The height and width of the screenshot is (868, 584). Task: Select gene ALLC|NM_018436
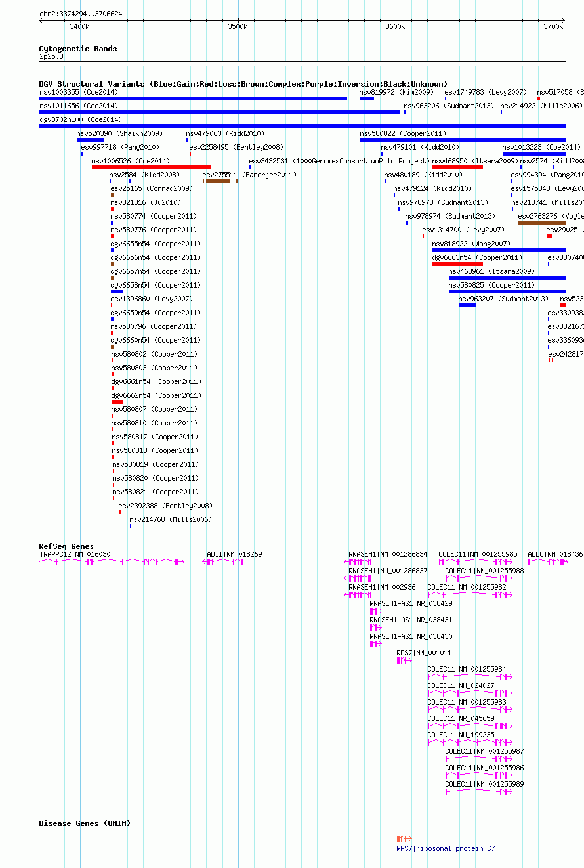555,555
